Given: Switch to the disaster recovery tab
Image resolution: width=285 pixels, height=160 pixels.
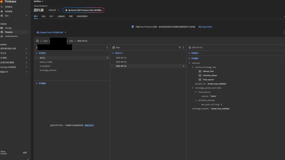Looking at the screenshot, I should [x=61, y=16].
